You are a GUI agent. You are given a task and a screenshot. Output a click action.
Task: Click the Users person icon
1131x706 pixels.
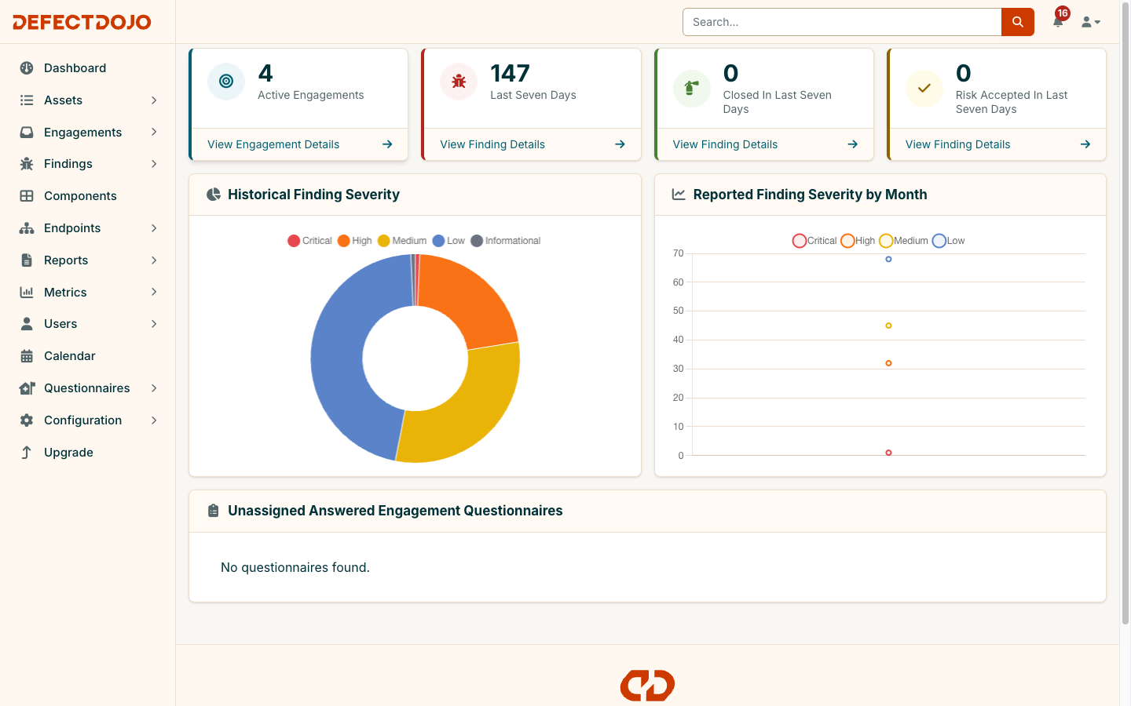[x=27, y=324]
